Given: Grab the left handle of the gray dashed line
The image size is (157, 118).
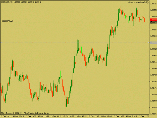Looking at the screenshot, I should coord(1,43).
